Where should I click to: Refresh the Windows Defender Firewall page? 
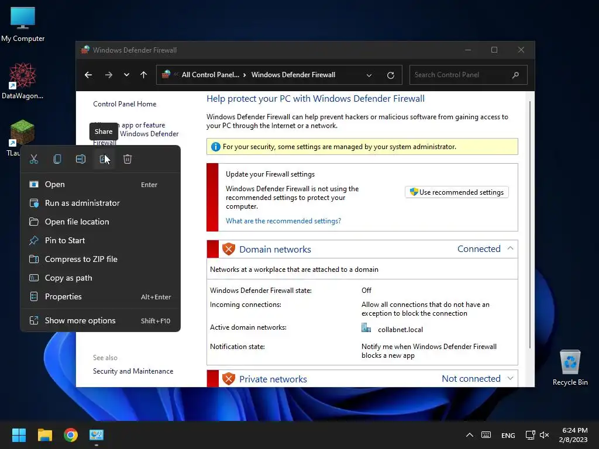390,75
